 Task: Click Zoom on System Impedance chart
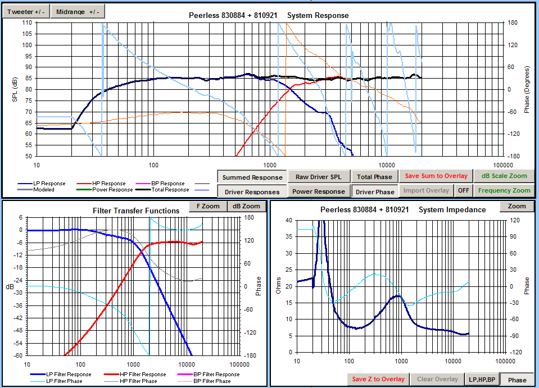point(517,206)
